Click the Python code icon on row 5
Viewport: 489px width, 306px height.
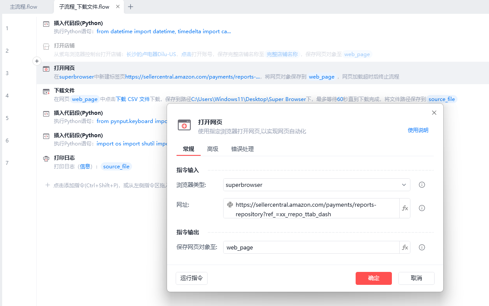pyautogui.click(x=46, y=114)
